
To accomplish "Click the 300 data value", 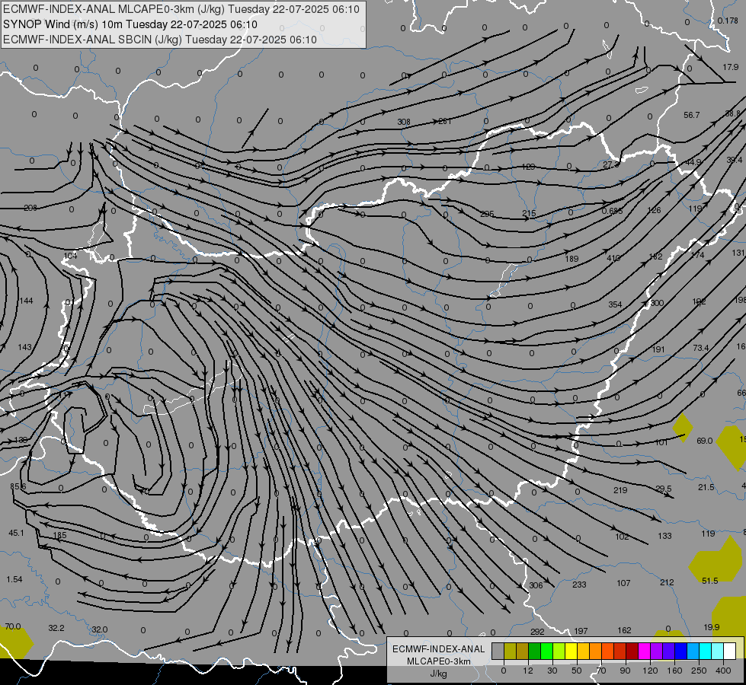I will pyautogui.click(x=657, y=303).
